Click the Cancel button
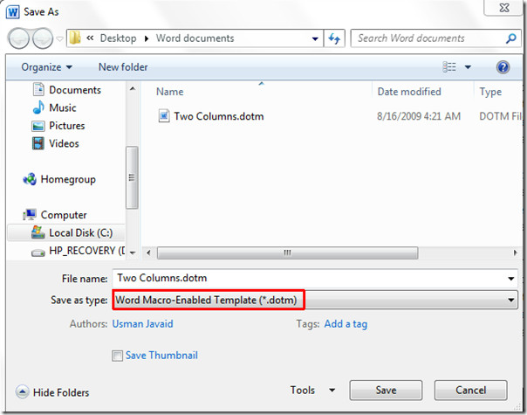The image size is (527, 415). [470, 390]
